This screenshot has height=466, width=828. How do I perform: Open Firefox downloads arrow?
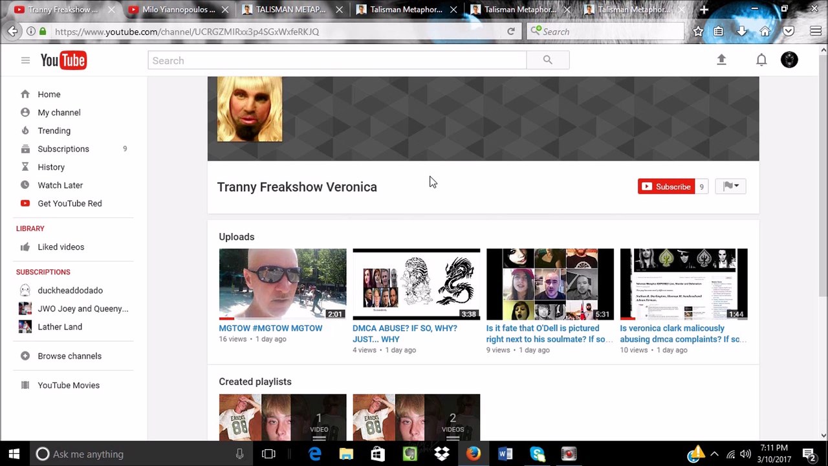[x=742, y=31]
